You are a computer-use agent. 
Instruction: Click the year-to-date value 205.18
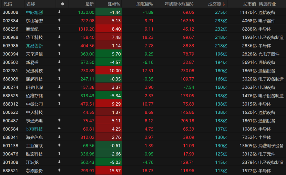pyautogui.click(x=187, y=121)
